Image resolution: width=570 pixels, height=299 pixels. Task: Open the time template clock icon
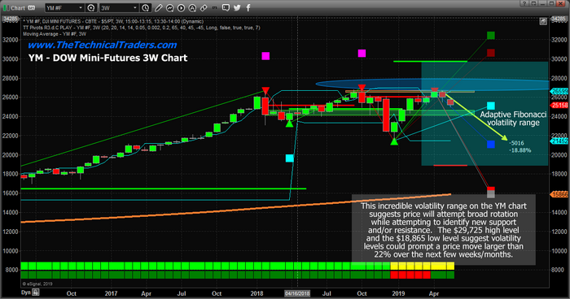click(145, 7)
